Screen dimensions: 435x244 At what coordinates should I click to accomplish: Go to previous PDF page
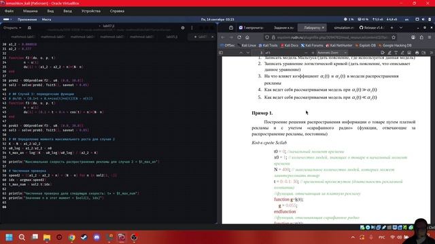pos(241,53)
